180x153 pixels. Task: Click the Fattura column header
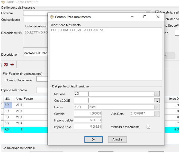coord(35,99)
